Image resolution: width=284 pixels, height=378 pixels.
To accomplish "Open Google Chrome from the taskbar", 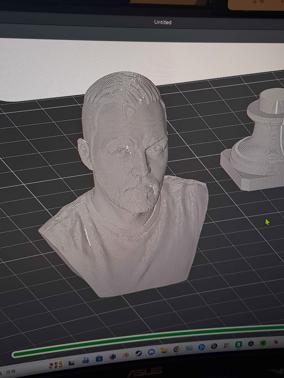I will tap(177, 349).
